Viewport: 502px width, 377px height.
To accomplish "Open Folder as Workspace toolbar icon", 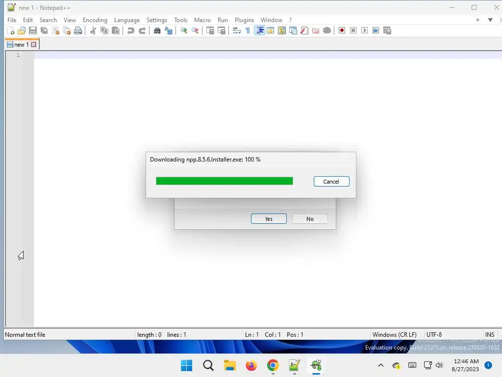I will 316,30.
